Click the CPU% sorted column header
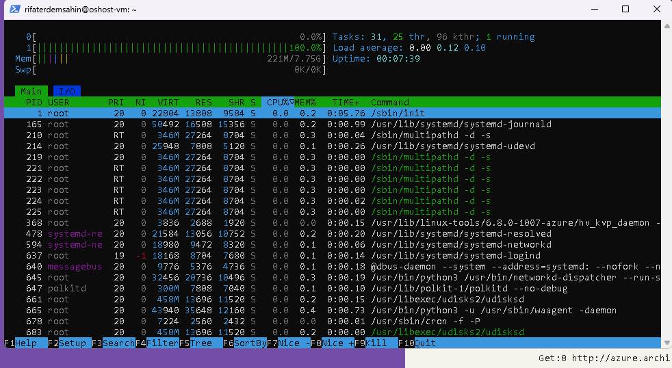 [x=278, y=103]
